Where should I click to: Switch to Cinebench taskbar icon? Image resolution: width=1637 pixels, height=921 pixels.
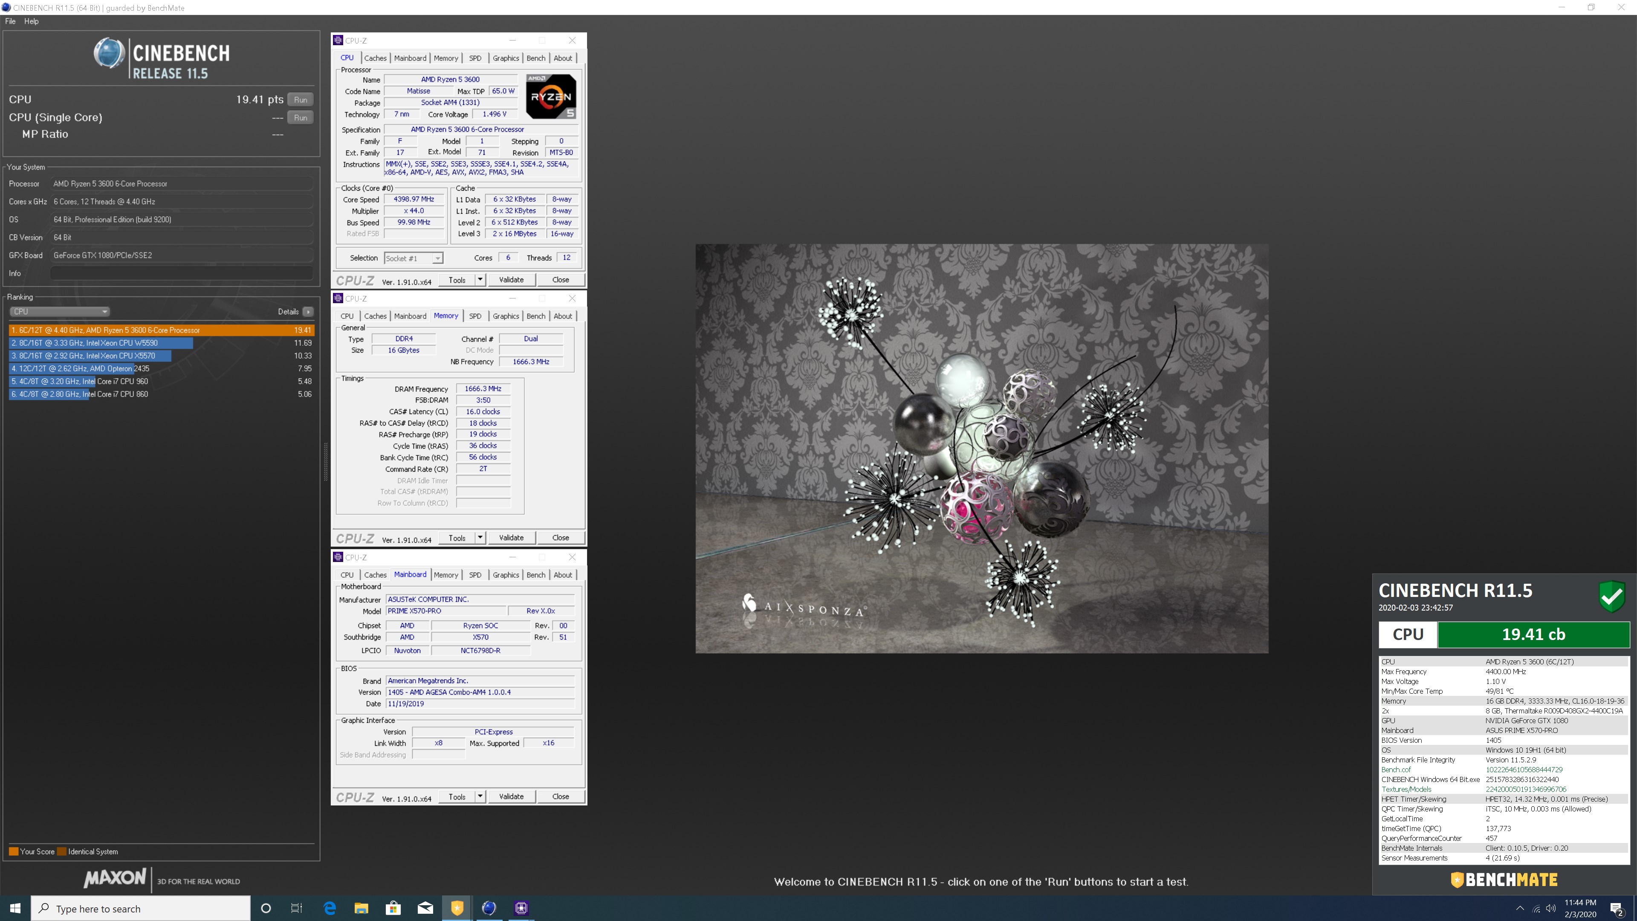[x=489, y=908]
